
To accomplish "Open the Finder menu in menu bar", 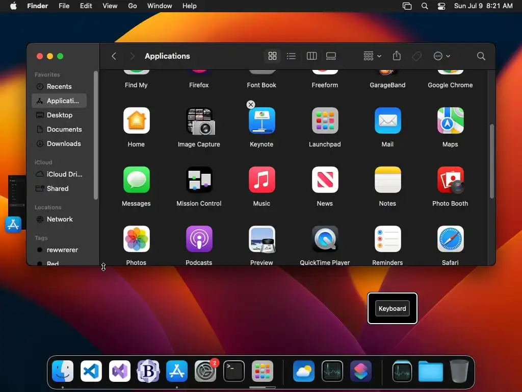I will [37, 6].
